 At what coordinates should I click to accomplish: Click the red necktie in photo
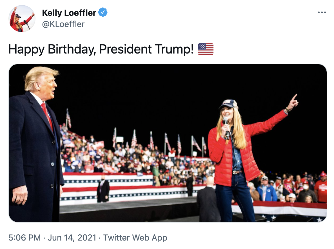click(x=47, y=115)
